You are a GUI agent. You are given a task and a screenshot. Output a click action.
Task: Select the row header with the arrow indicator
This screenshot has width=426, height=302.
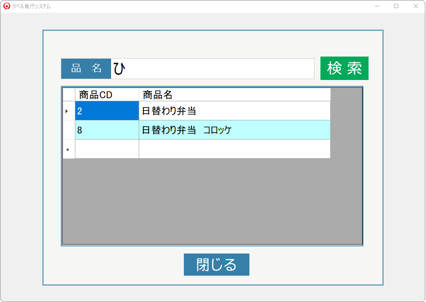click(69, 111)
